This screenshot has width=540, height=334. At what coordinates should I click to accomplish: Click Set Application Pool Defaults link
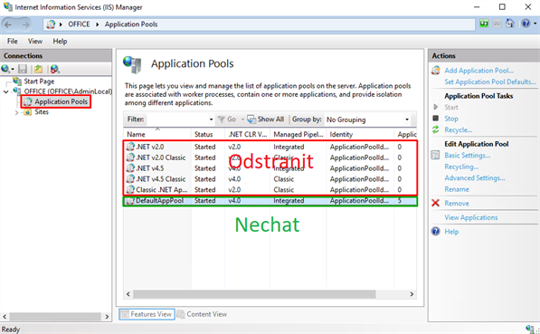(x=489, y=81)
